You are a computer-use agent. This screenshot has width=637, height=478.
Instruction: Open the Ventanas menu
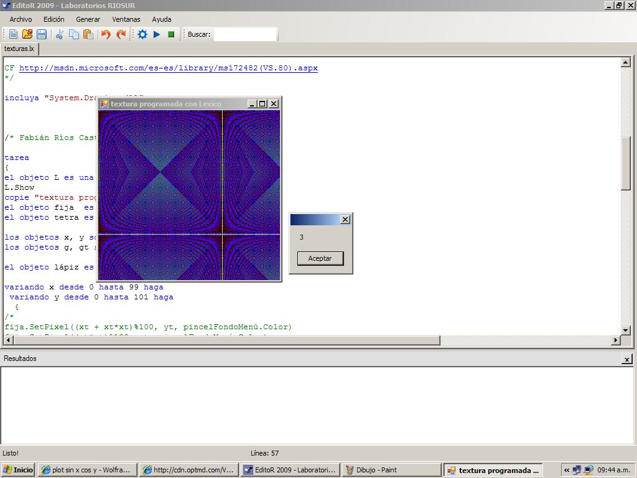tap(126, 19)
